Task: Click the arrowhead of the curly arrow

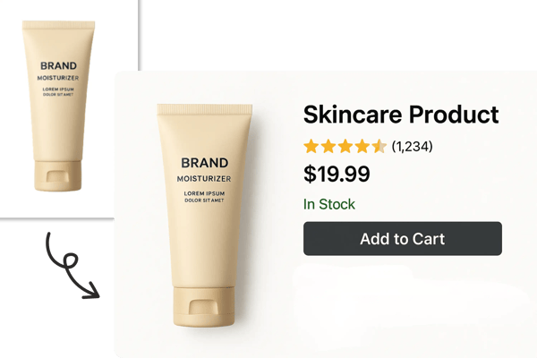Action: coord(92,291)
